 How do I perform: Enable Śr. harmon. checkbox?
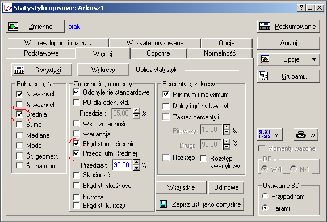tap(19, 166)
